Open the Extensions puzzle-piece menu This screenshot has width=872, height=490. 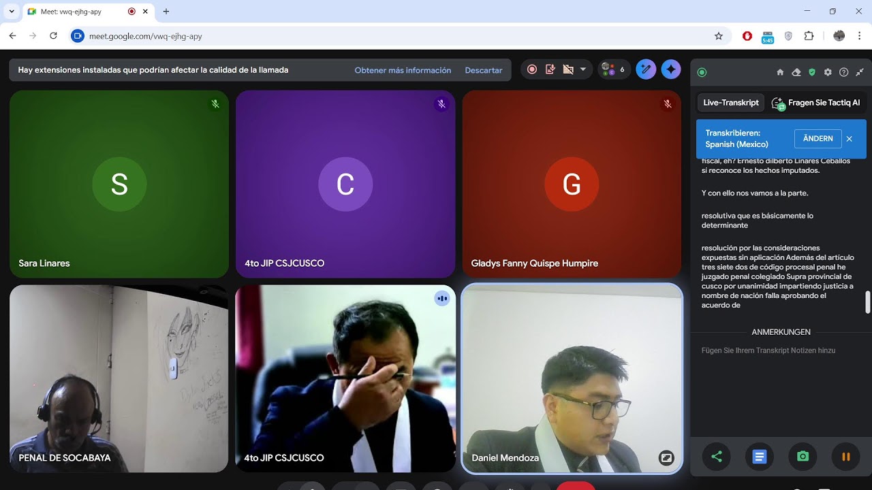point(809,36)
